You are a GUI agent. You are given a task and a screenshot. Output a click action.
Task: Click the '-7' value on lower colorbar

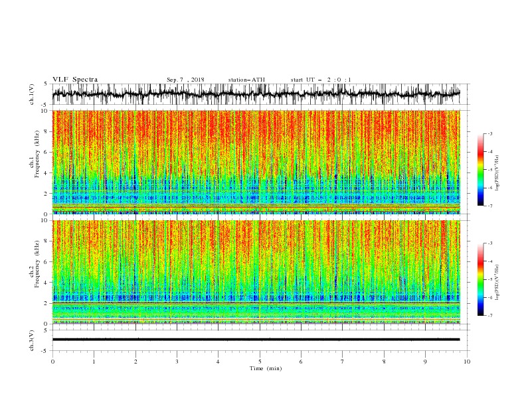[489, 316]
